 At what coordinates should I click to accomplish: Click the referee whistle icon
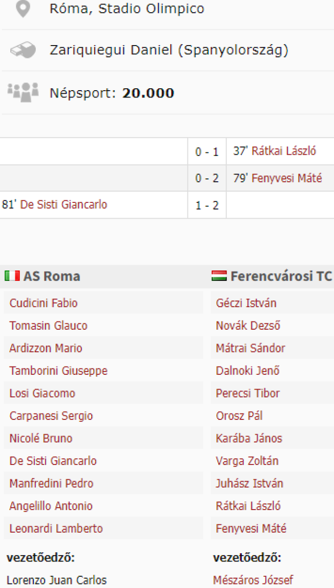(x=23, y=50)
